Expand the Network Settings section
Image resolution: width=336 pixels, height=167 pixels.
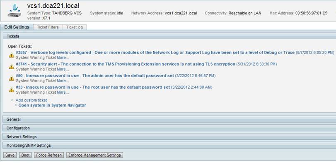pyautogui.click(x=22, y=137)
